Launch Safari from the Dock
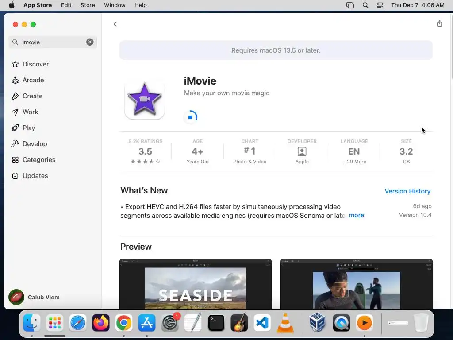The height and width of the screenshot is (340, 453). click(78, 323)
